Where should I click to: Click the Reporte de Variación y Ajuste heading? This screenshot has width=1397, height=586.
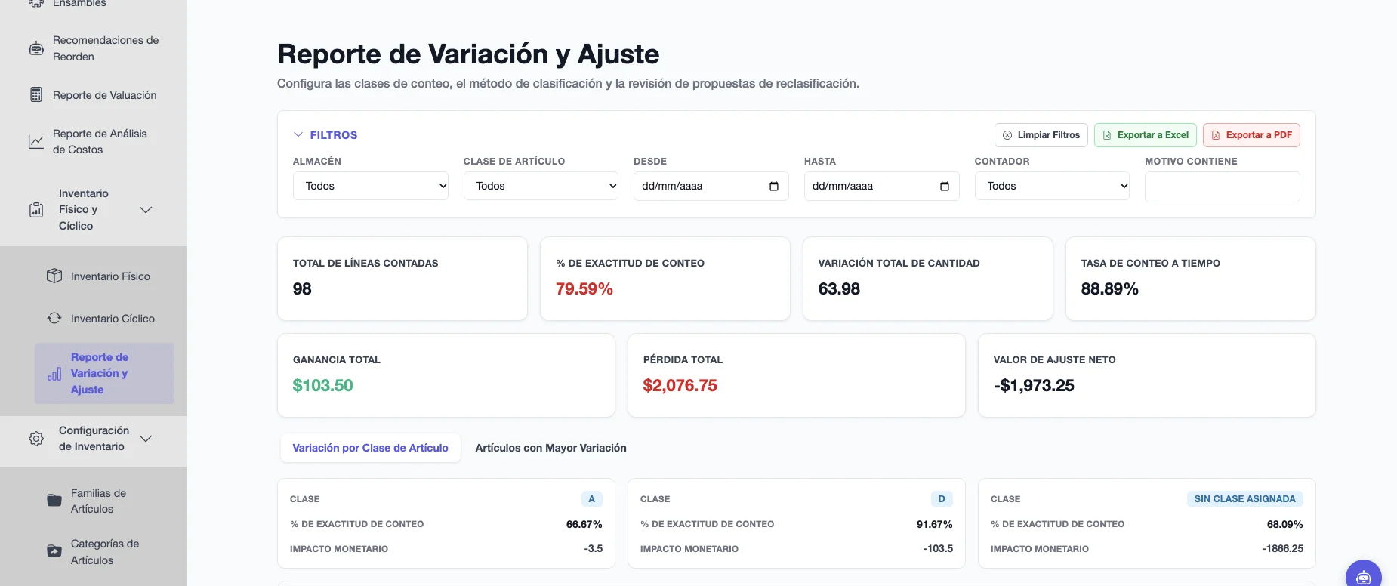[x=468, y=54]
